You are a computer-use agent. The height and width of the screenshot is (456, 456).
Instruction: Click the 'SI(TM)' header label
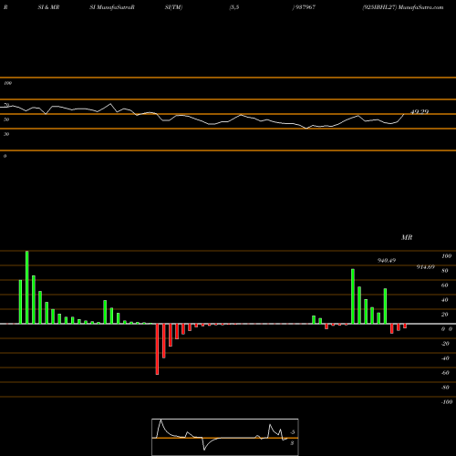click(x=173, y=7)
